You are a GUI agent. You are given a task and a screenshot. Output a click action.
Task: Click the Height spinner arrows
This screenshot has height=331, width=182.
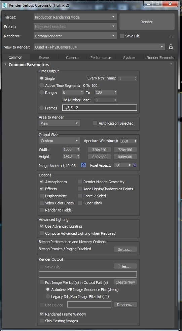[78, 157]
